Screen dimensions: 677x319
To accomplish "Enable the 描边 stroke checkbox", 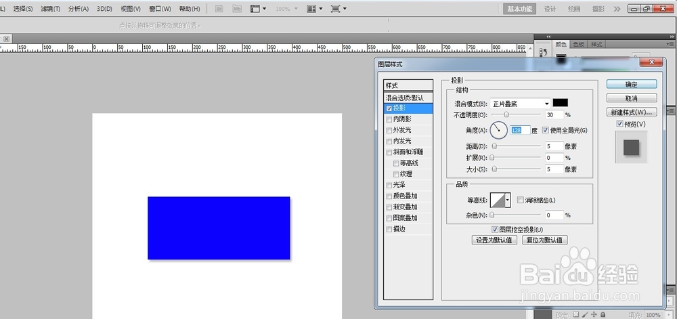I will pyautogui.click(x=389, y=229).
